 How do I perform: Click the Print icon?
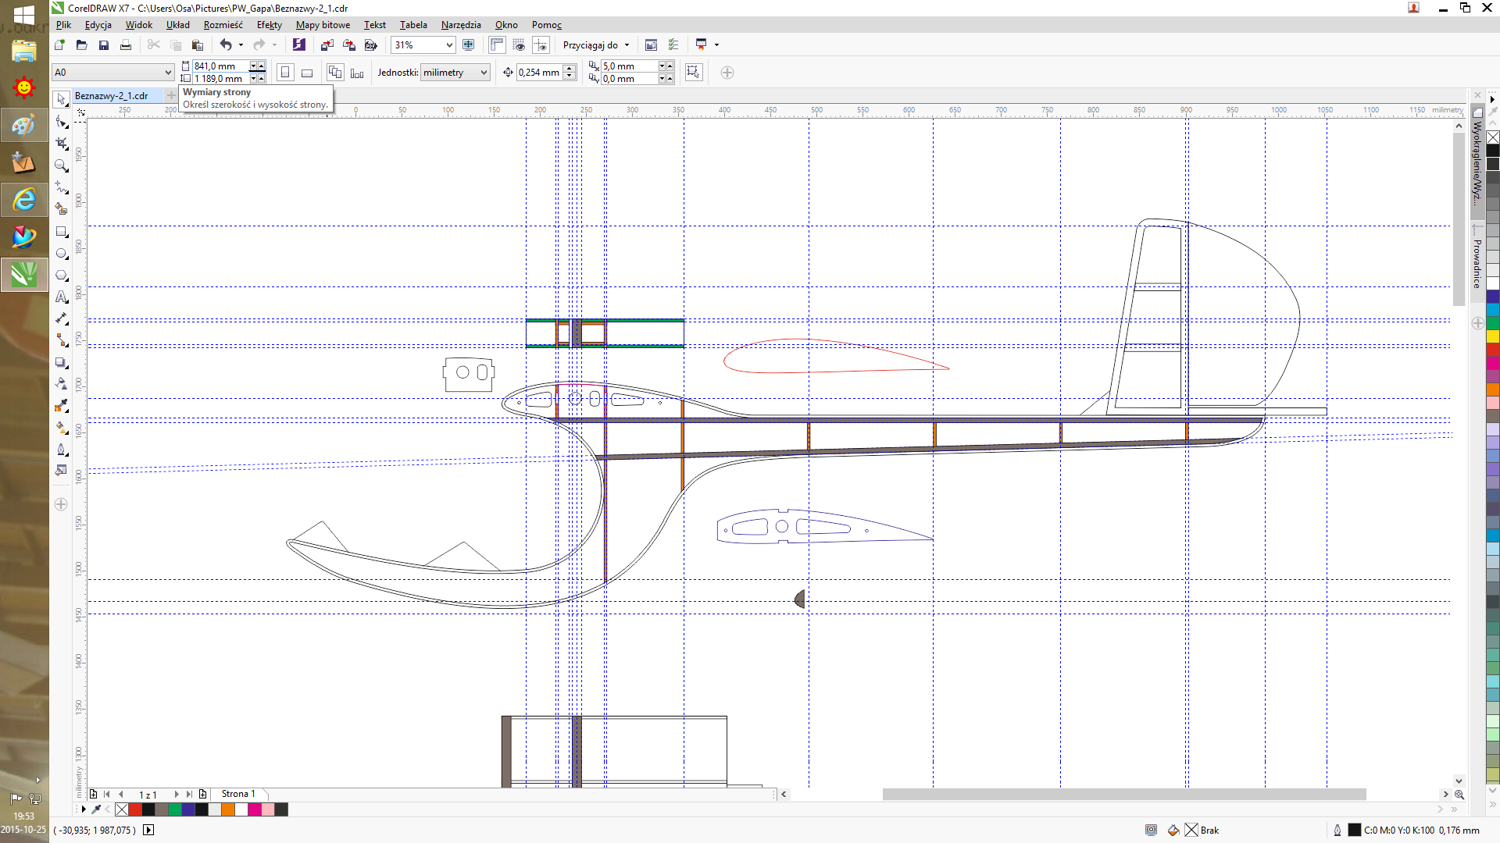click(126, 45)
